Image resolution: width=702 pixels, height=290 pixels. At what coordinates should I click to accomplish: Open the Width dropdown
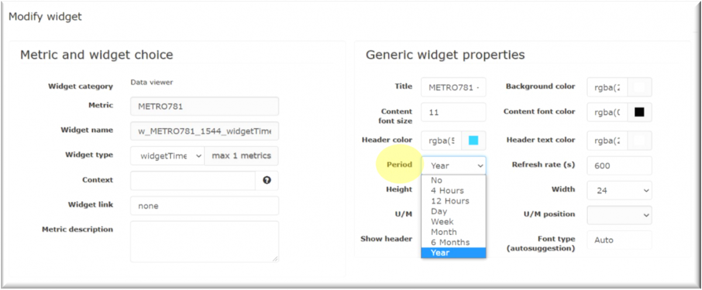620,190
